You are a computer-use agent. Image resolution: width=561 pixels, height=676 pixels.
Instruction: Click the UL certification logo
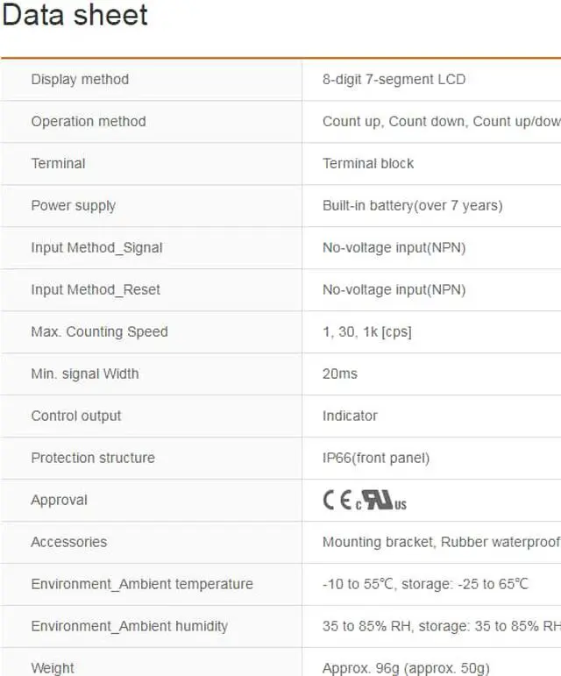[x=381, y=500]
